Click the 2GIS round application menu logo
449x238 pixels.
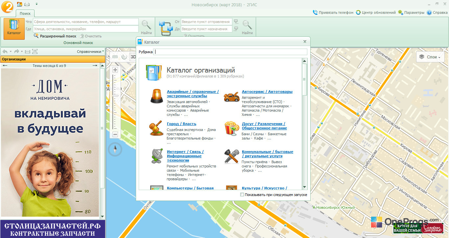(x=7, y=7)
